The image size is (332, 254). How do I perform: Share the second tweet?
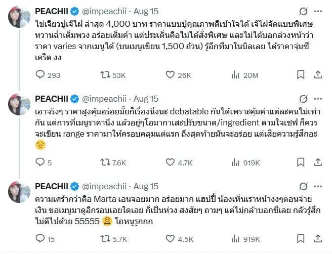(317, 162)
